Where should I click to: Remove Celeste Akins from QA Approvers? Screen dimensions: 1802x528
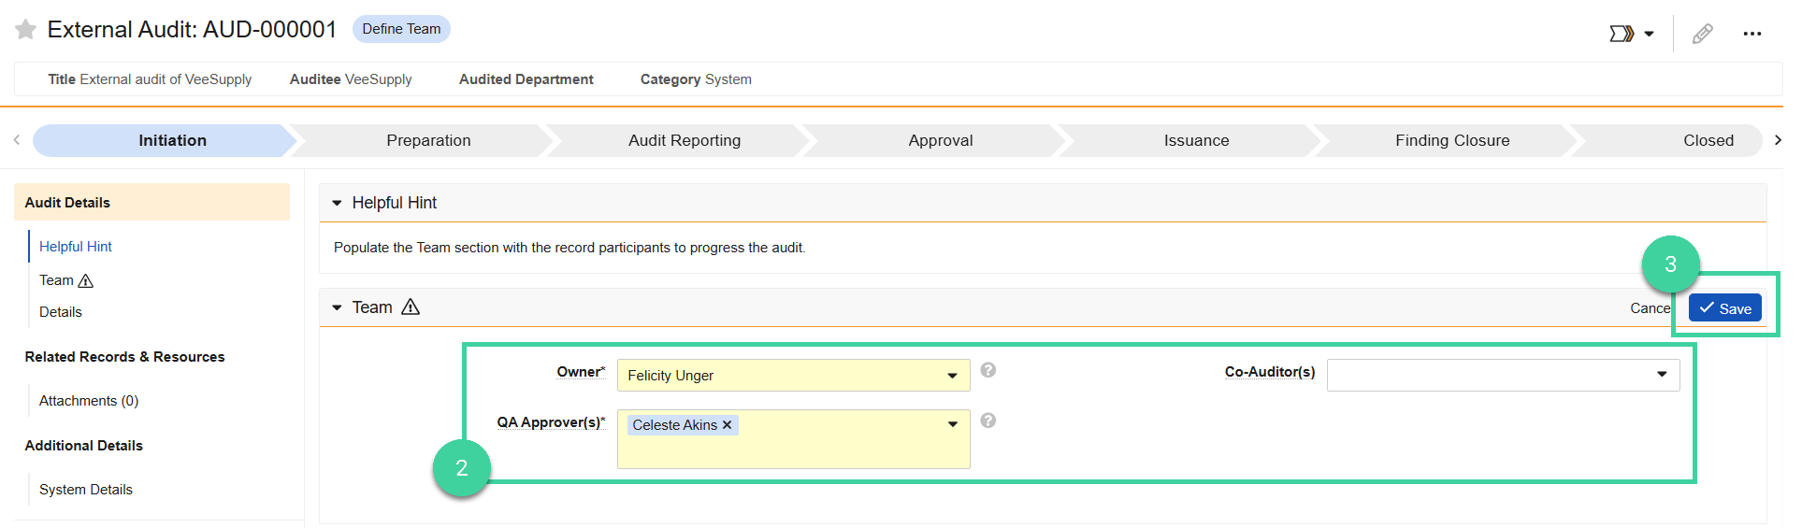click(x=727, y=425)
